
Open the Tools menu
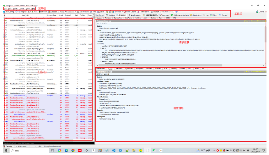(22, 8)
